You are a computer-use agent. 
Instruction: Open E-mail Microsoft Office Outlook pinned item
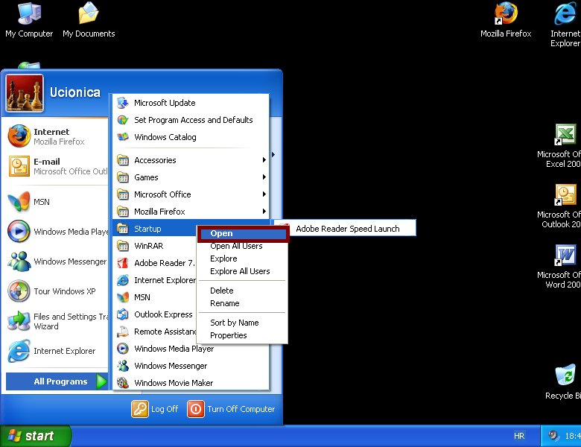click(57, 166)
